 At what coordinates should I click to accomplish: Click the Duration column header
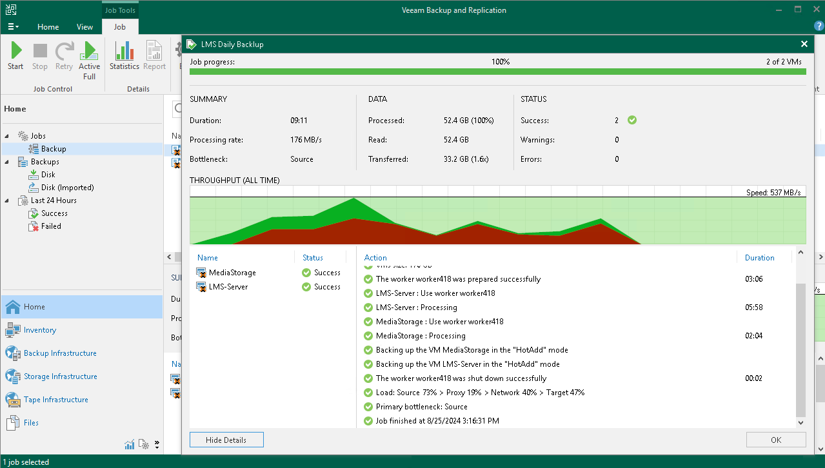759,258
